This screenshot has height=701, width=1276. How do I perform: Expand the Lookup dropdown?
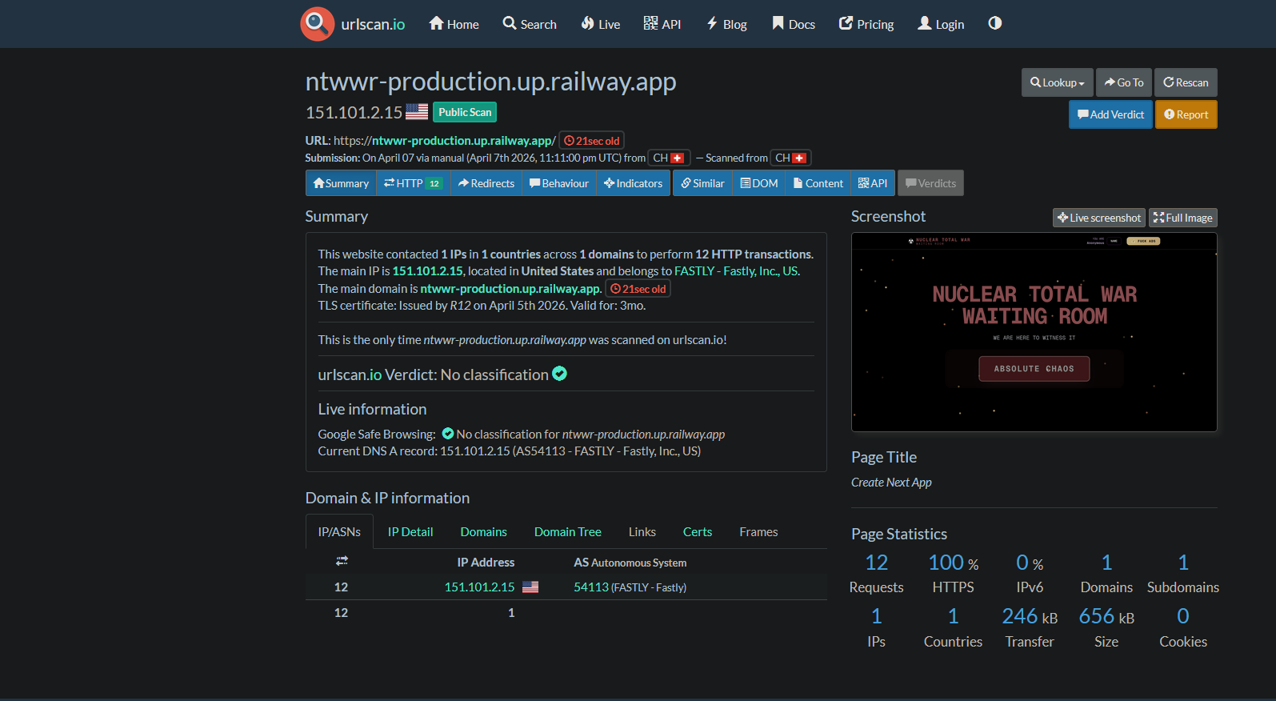1057,82
